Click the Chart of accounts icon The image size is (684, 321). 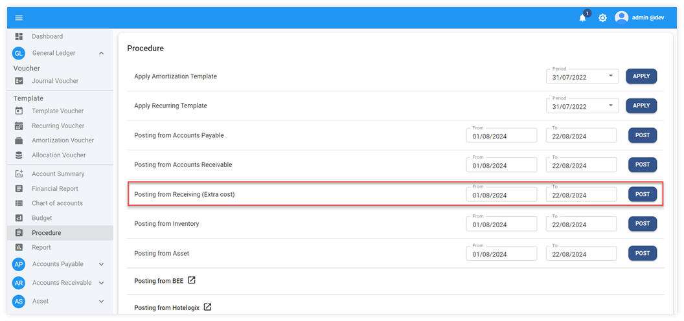[x=19, y=203]
